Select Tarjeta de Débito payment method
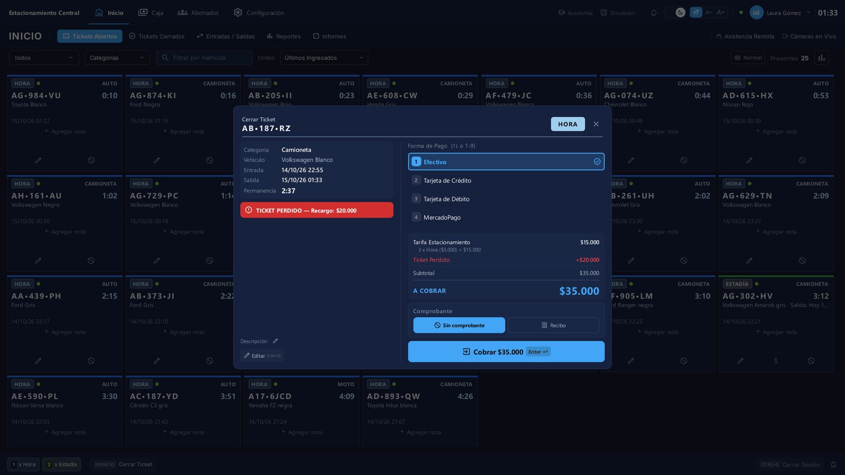 506,198
